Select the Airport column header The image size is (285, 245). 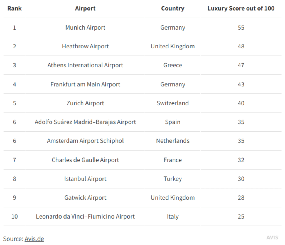[x=85, y=8]
